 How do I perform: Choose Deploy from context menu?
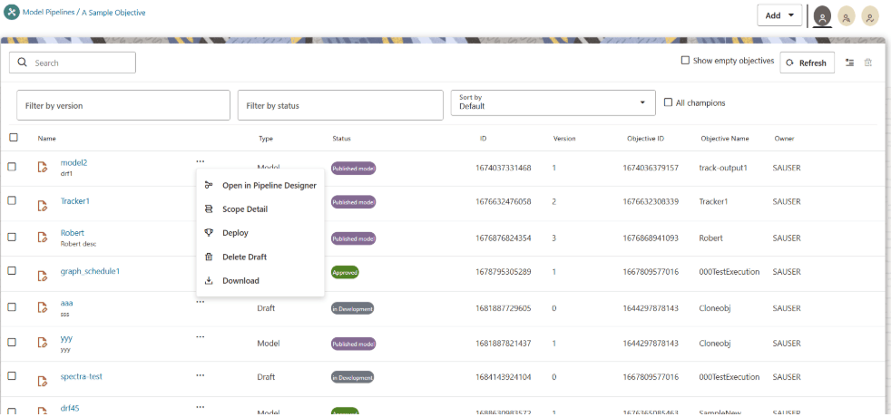click(x=260, y=233)
